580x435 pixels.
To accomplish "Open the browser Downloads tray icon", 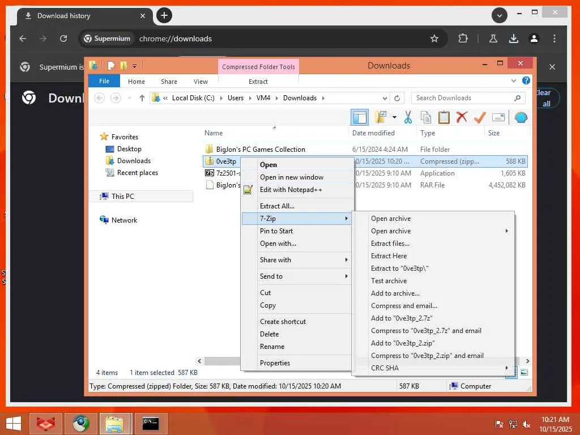I will (x=513, y=39).
